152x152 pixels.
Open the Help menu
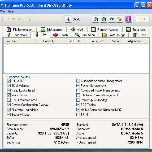[x=11, y=11]
